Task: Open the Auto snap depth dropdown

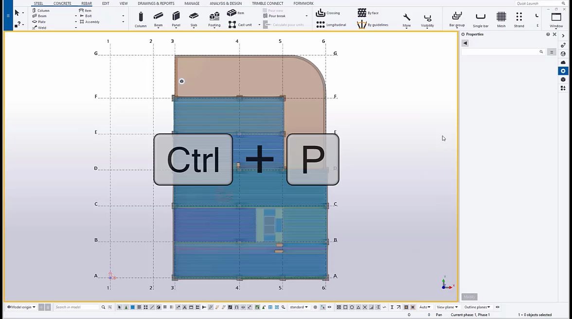Action: click(425, 307)
